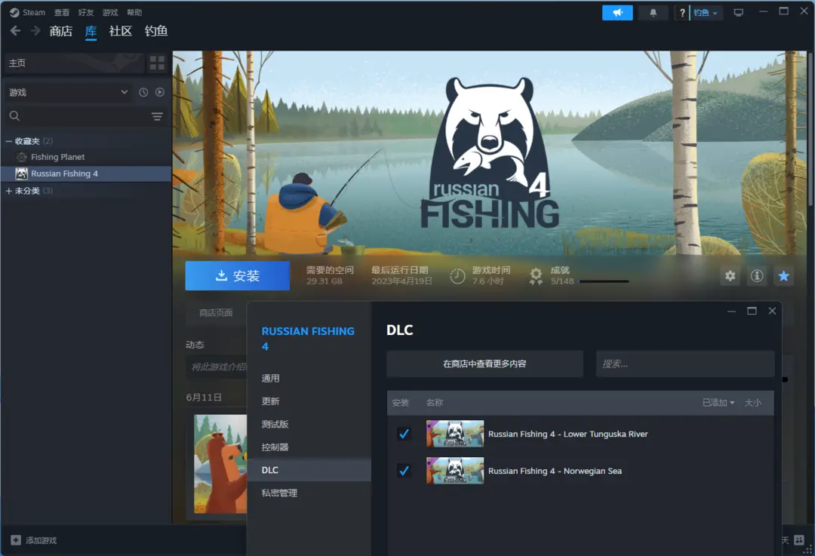
Task: Click the Lower Tunguska River DLC thumbnail
Action: (x=455, y=434)
